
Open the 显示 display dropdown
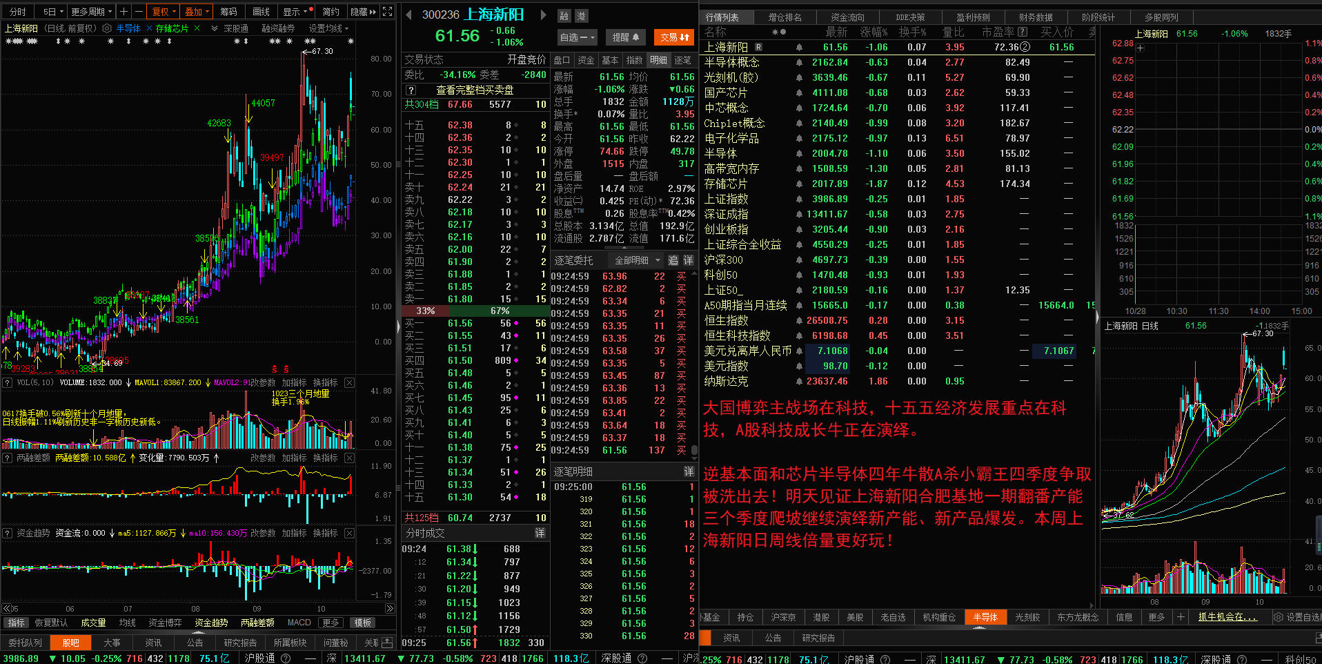point(295,12)
